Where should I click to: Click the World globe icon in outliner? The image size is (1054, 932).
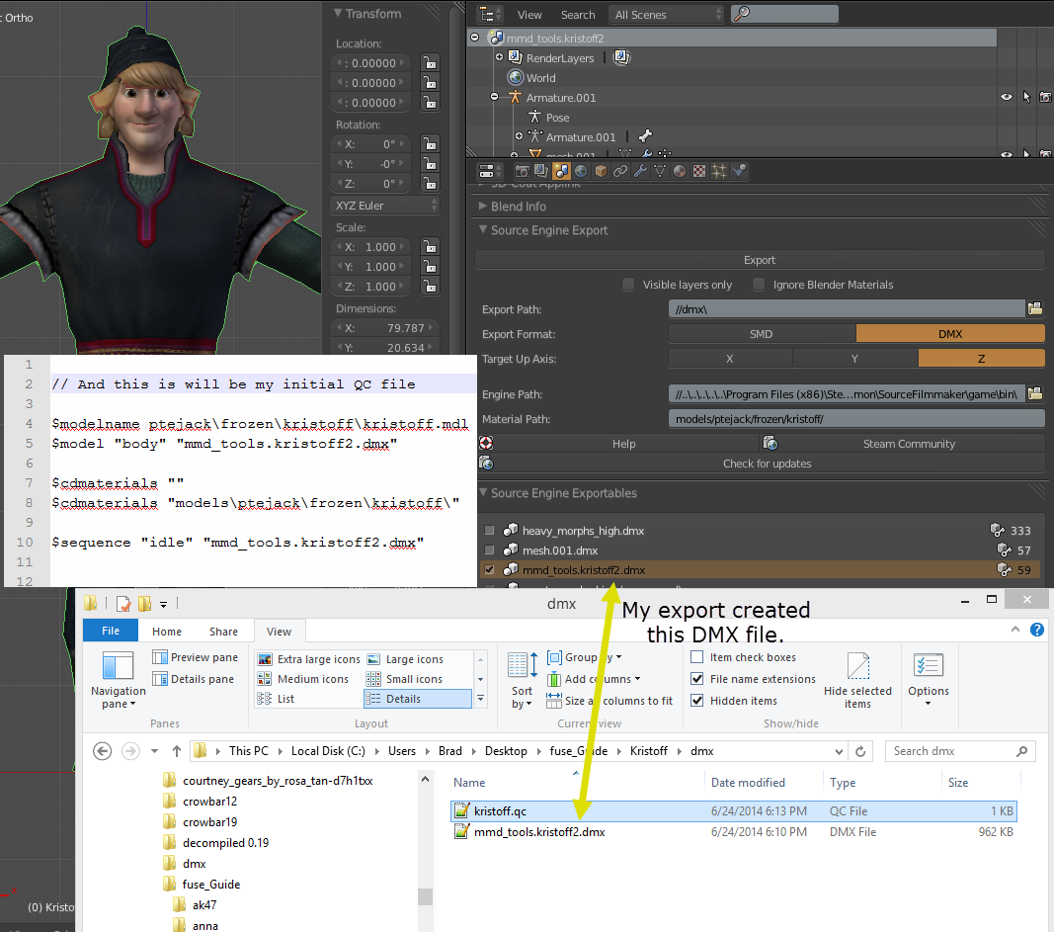(516, 77)
